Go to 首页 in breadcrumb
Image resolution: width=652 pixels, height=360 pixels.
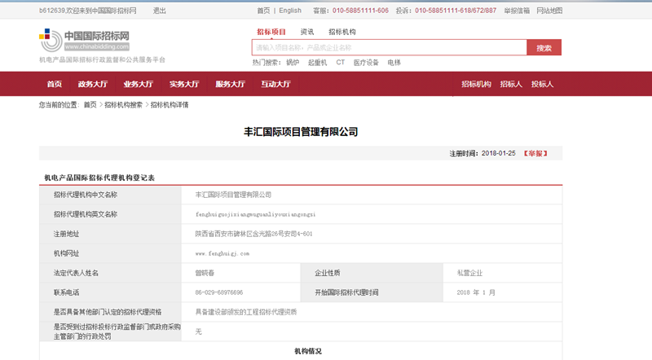(90, 105)
